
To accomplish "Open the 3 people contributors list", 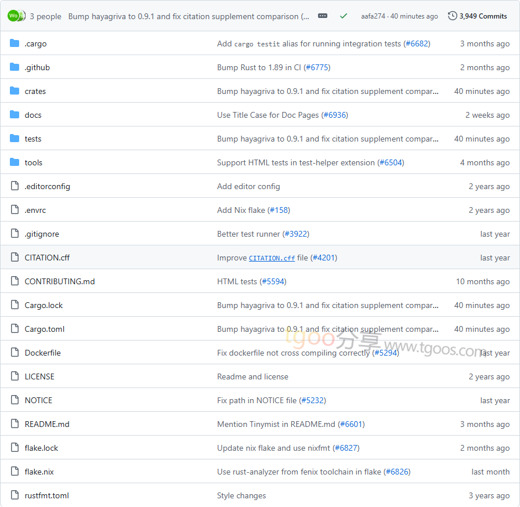I will [45, 16].
